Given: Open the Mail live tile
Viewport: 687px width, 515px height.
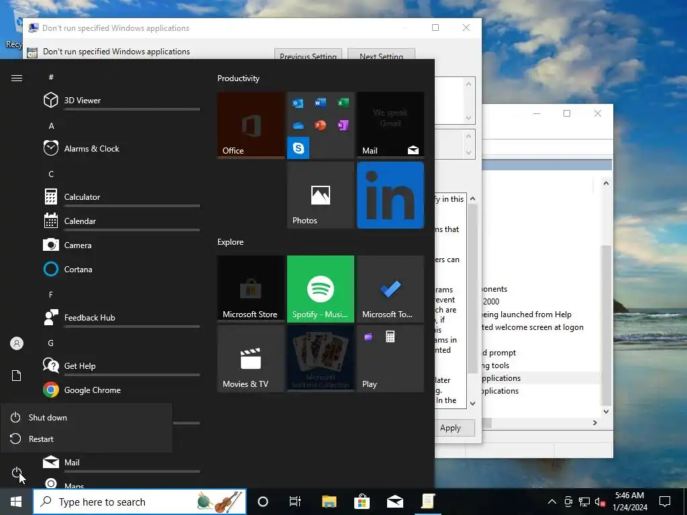Looking at the screenshot, I should click(x=390, y=125).
